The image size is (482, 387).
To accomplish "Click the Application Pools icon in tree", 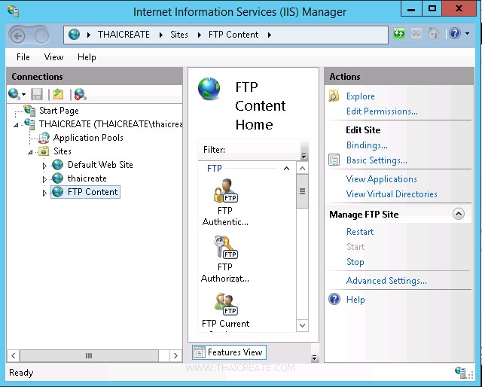I will (44, 138).
